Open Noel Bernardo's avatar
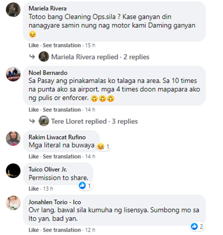The width and height of the screenshot is (223, 235). [13, 74]
